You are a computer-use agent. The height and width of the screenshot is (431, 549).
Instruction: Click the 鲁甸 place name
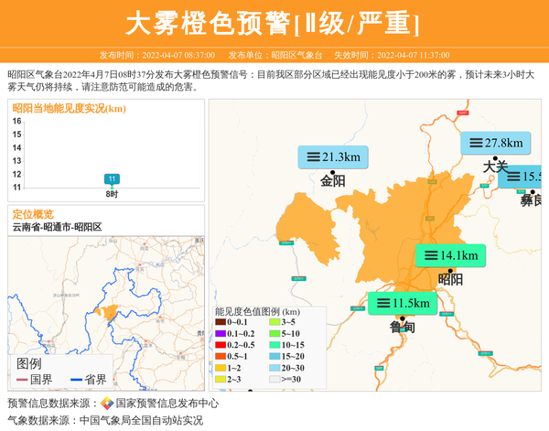tap(403, 328)
